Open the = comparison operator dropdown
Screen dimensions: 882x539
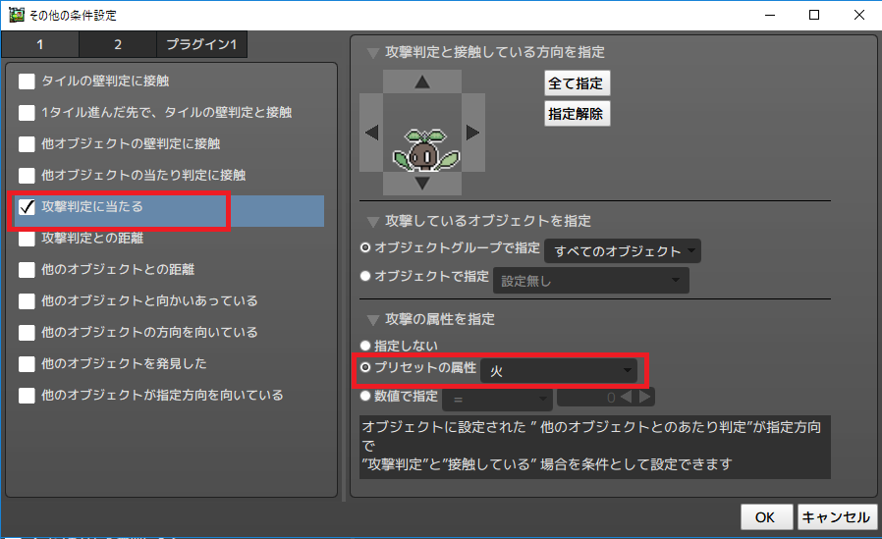point(497,399)
